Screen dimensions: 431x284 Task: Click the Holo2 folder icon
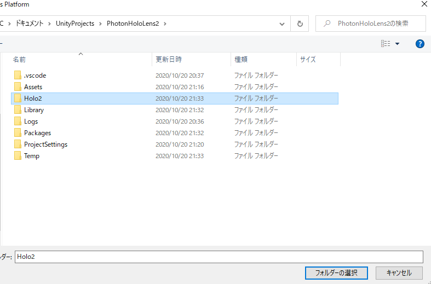point(18,98)
